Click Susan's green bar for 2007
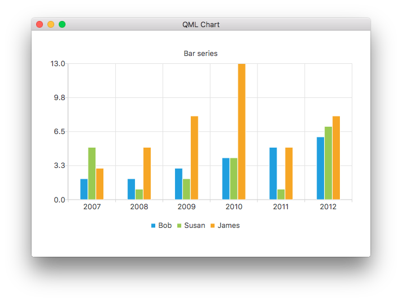 (x=92, y=173)
